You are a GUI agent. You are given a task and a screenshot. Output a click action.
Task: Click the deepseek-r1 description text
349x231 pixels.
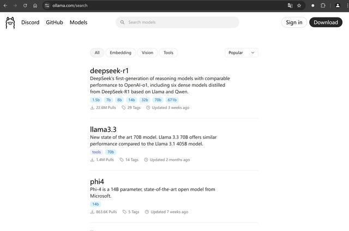point(160,85)
